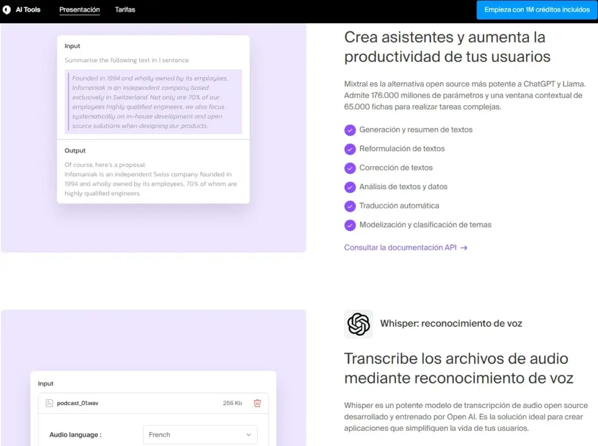Click the Infomaniak logo icon in header

(x=6, y=9)
